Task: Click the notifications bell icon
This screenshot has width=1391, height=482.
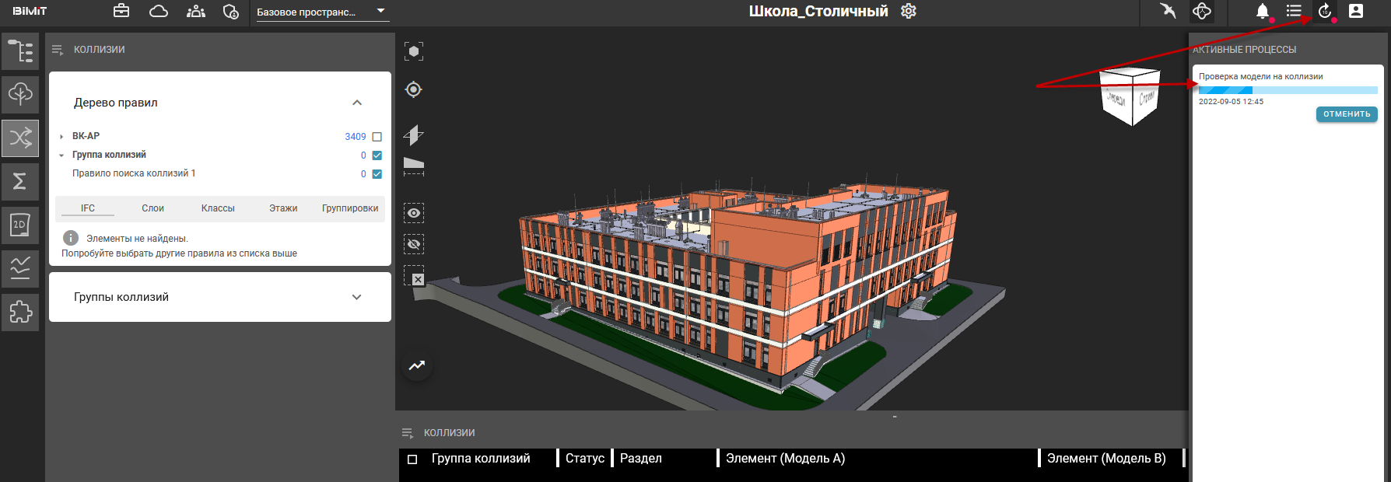Action: 1262,12
